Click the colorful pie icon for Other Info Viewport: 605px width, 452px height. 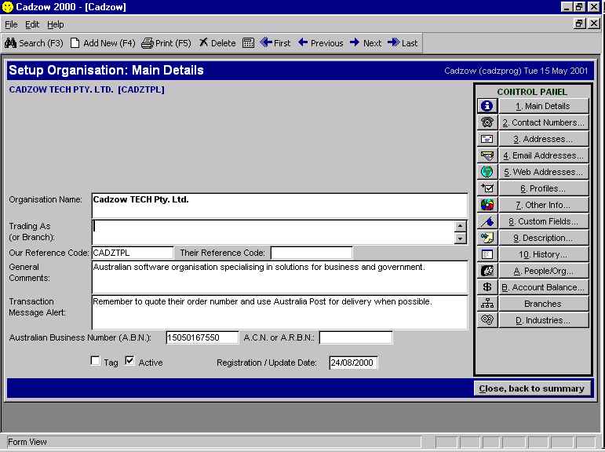[487, 205]
